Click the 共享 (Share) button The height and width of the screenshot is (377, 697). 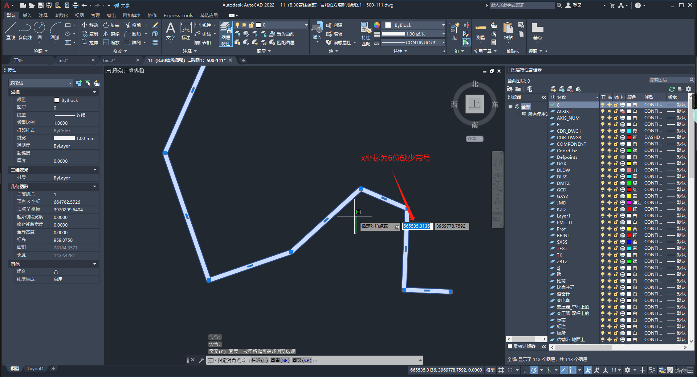coord(122,5)
